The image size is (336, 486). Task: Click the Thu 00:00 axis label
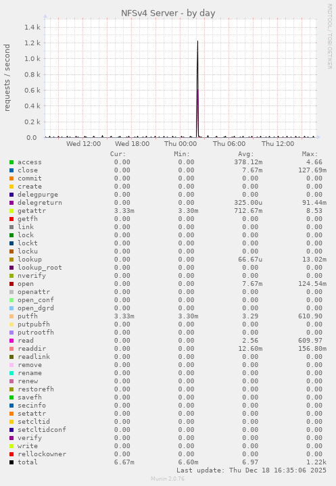[181, 144]
